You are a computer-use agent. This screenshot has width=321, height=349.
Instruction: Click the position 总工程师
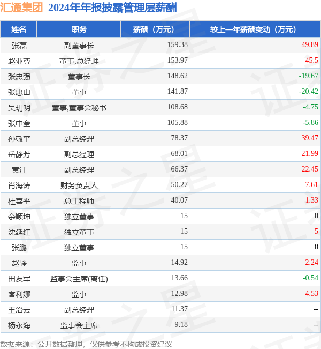[x=79, y=201]
